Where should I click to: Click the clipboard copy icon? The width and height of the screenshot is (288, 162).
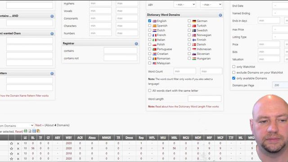click(38, 131)
